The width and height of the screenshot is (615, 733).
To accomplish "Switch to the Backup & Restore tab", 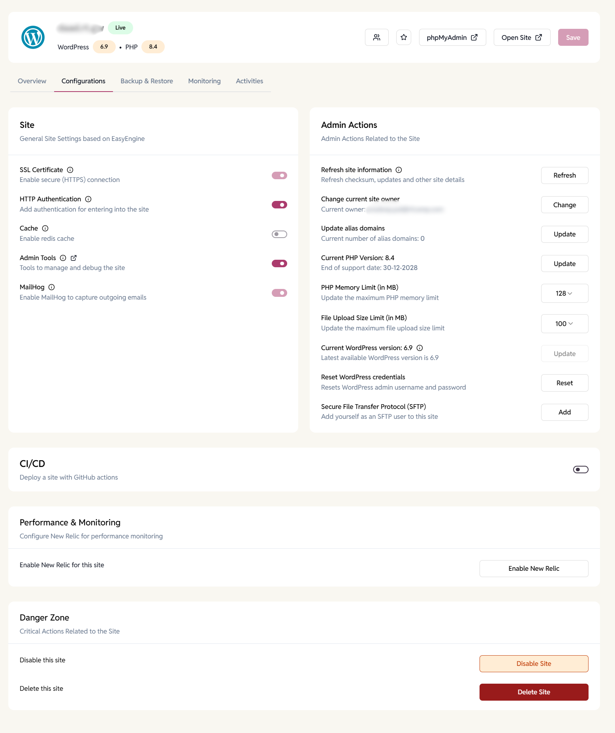I will [x=147, y=81].
